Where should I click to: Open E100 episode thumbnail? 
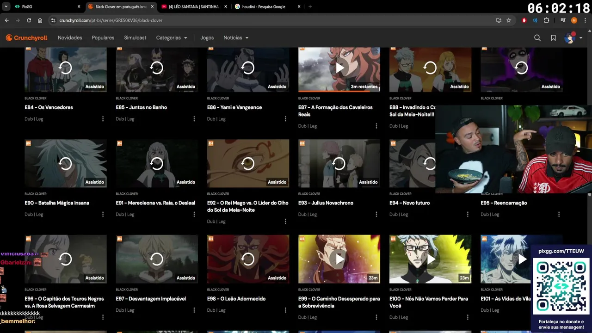pos(430,259)
